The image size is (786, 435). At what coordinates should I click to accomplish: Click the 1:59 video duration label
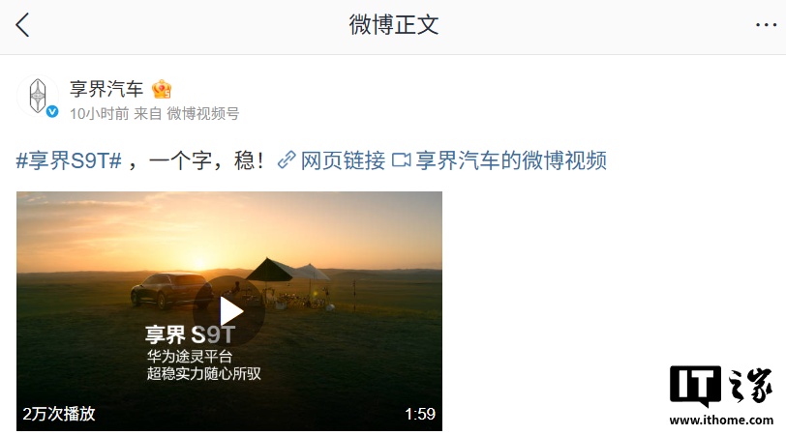420,414
